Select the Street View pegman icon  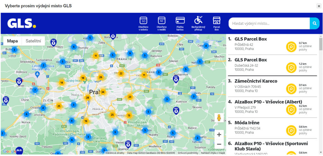(x=219, y=118)
